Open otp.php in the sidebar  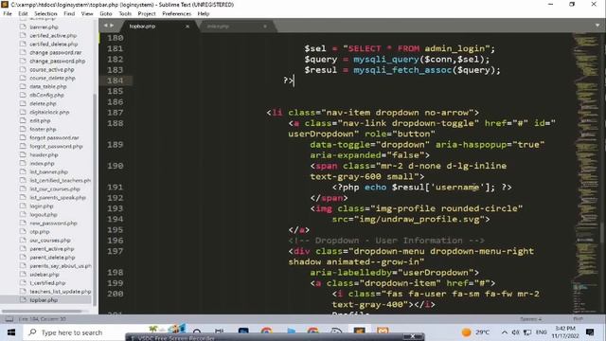click(40, 231)
